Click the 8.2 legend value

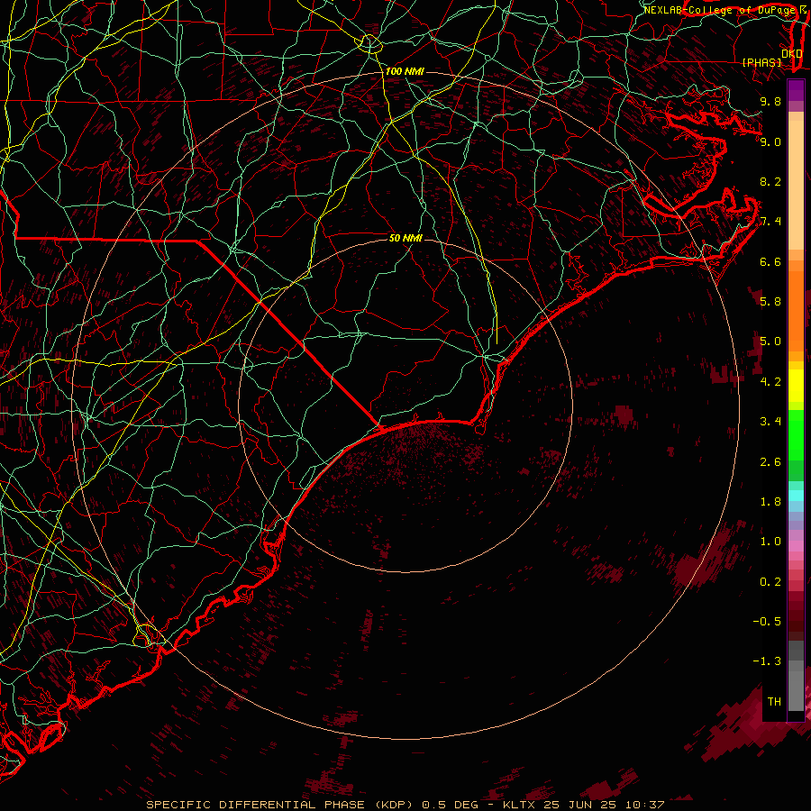click(770, 181)
